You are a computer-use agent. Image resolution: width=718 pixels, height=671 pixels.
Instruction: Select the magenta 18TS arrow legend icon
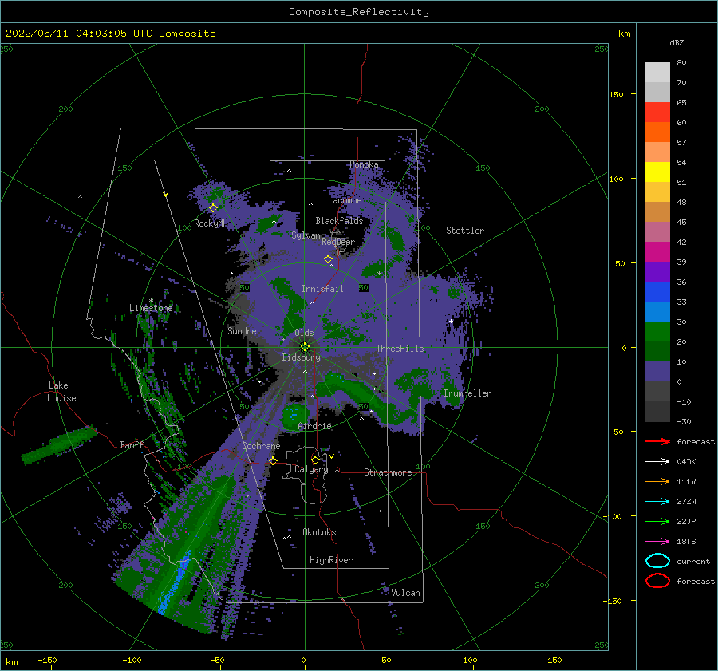657,542
